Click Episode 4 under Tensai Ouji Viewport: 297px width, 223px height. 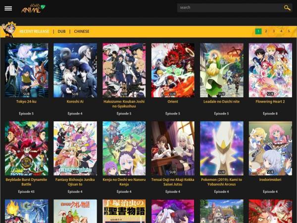[x=173, y=192]
